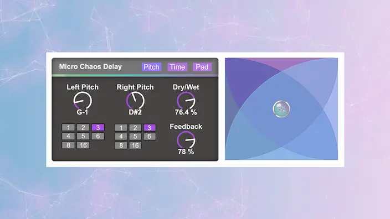Switch to the Pitch tab

pyautogui.click(x=151, y=67)
